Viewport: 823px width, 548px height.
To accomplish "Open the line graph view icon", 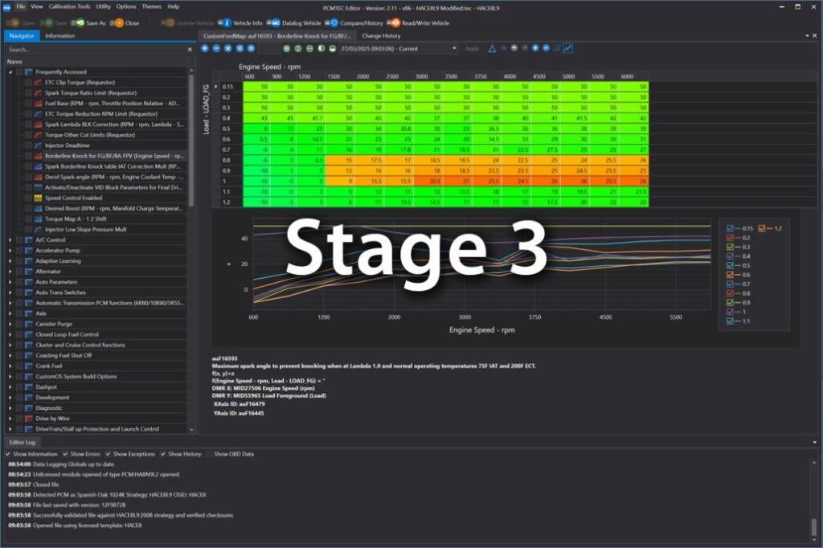I will tap(567, 48).
